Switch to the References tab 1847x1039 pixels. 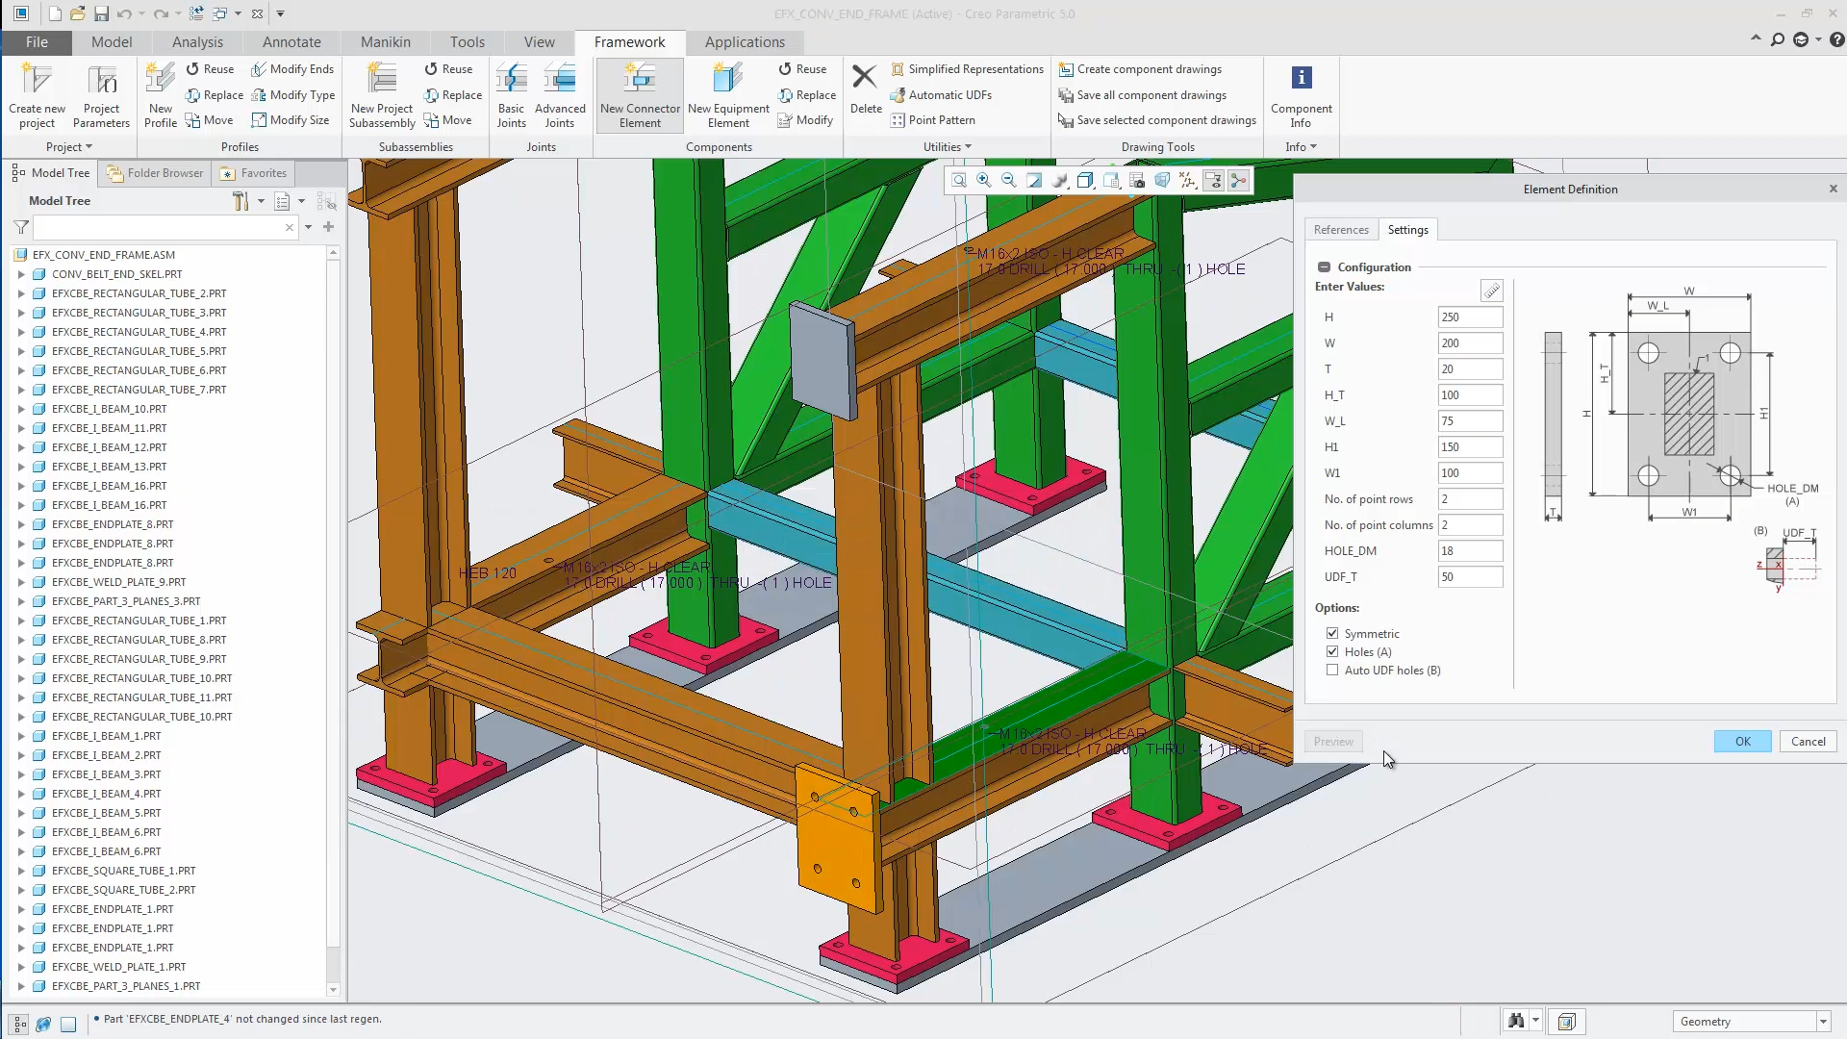click(x=1341, y=230)
